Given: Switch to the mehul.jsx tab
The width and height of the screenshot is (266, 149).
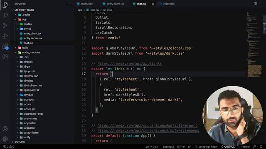Looking at the screenshot, I should pyautogui.click(x=85, y=4).
